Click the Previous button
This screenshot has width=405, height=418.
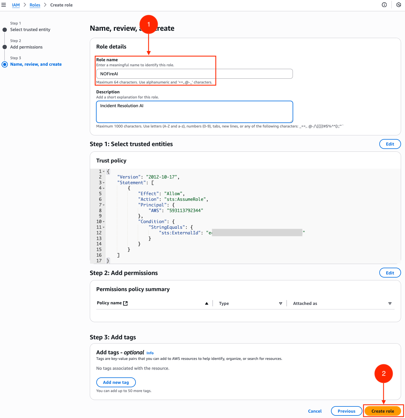click(x=347, y=411)
